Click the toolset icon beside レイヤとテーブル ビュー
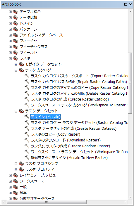Viewport: 134px width, 206px height. click(x=16, y=175)
